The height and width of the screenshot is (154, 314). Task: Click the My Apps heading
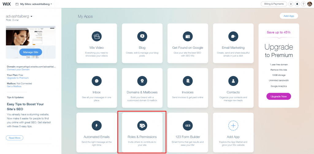click(85, 17)
